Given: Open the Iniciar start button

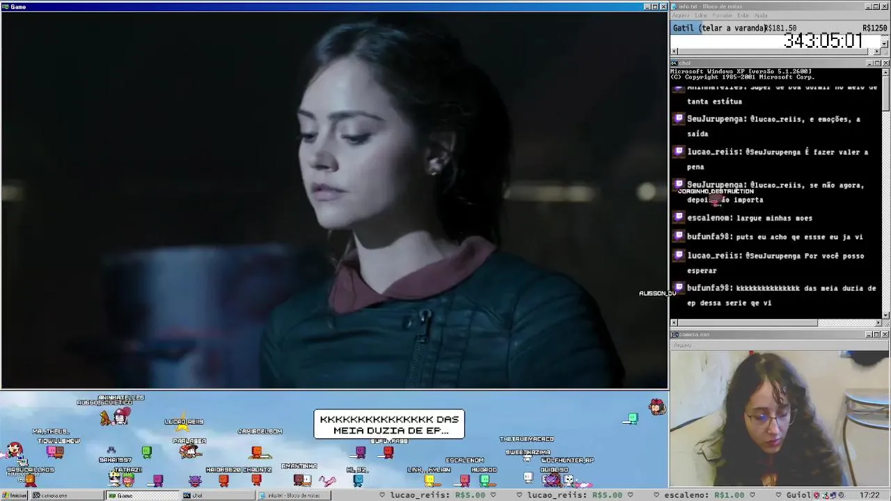Looking at the screenshot, I should coord(15,495).
